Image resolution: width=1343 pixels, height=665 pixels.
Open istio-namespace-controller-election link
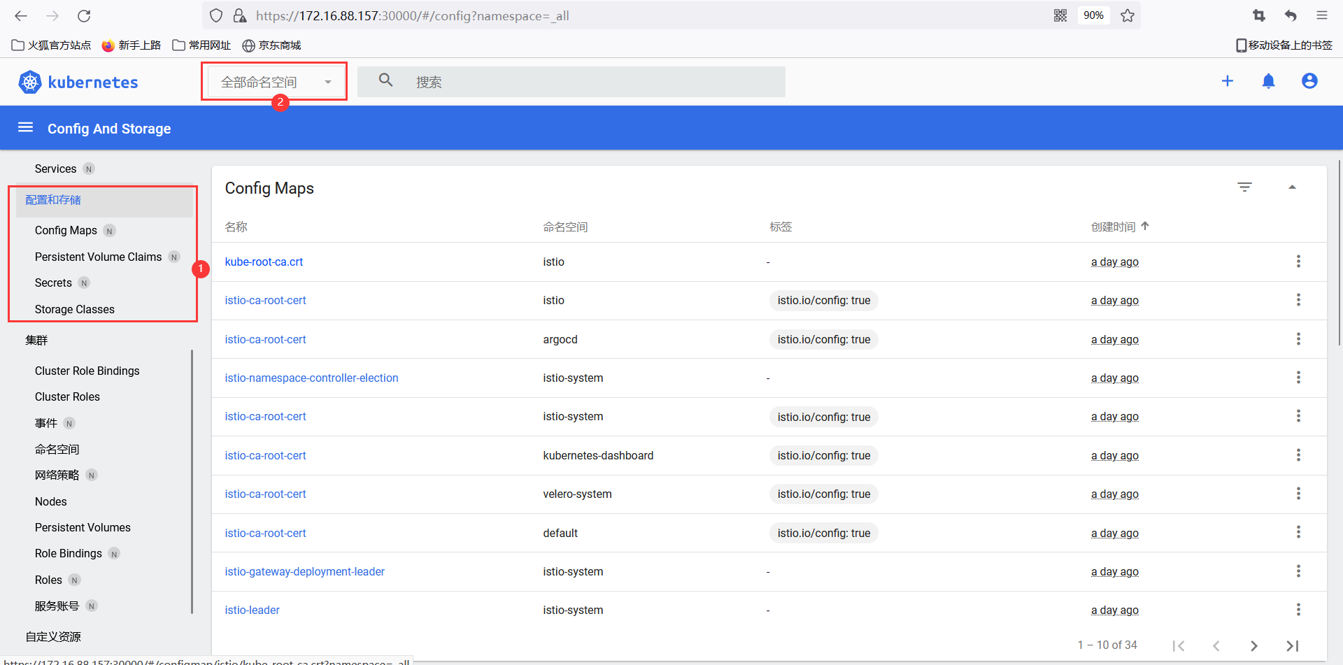[311, 378]
